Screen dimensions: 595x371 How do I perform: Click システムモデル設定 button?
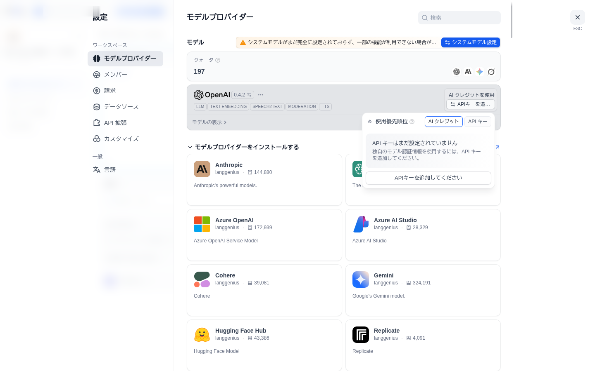(x=471, y=42)
